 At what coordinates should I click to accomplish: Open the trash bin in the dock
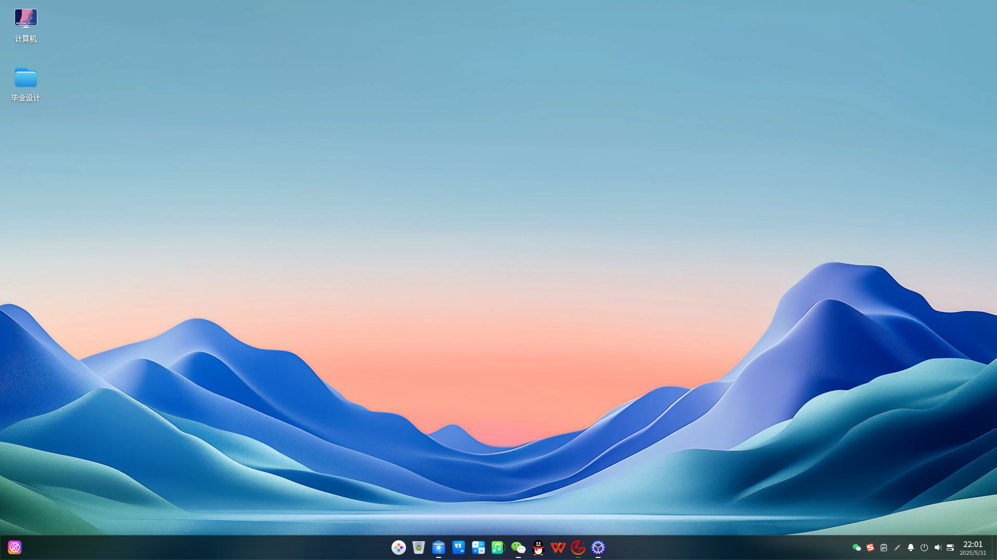click(419, 548)
